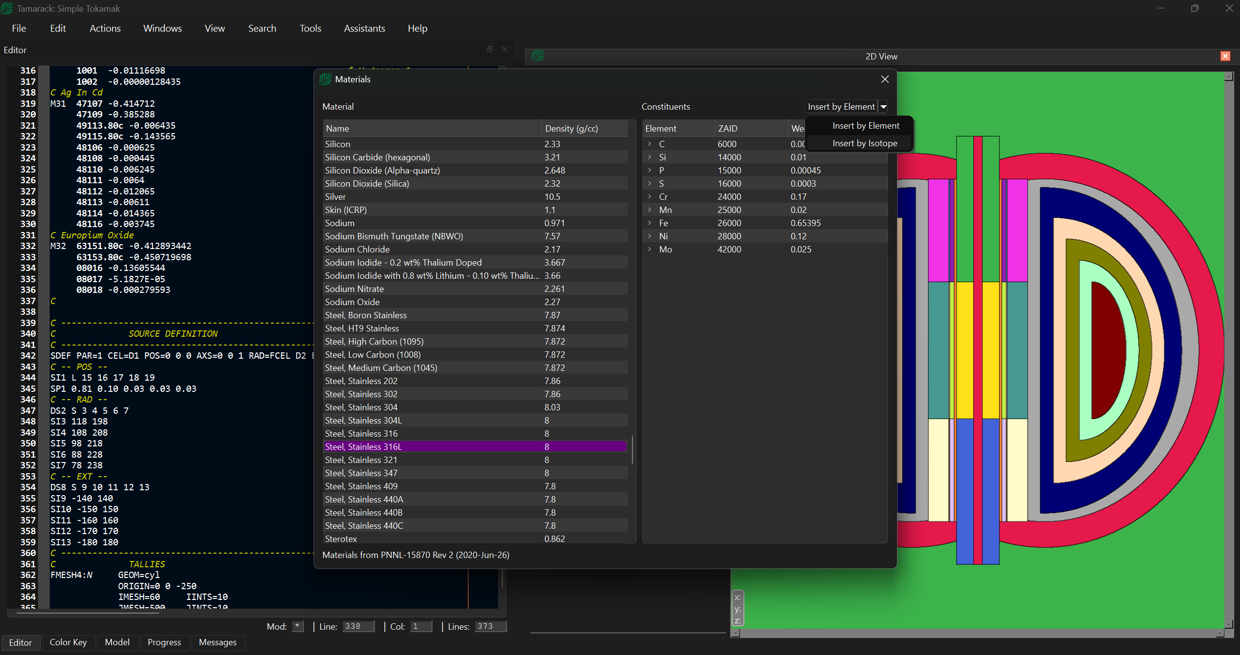Click the Materials dialog leaf icon
Viewport: 1240px width, 655px height.
325,79
